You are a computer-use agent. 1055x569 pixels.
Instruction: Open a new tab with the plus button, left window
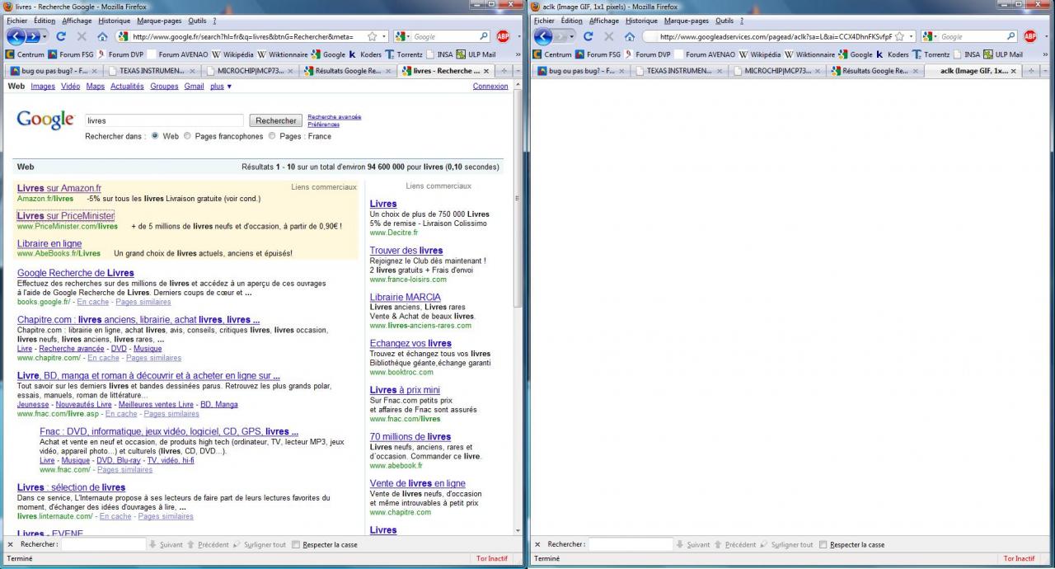click(x=504, y=71)
